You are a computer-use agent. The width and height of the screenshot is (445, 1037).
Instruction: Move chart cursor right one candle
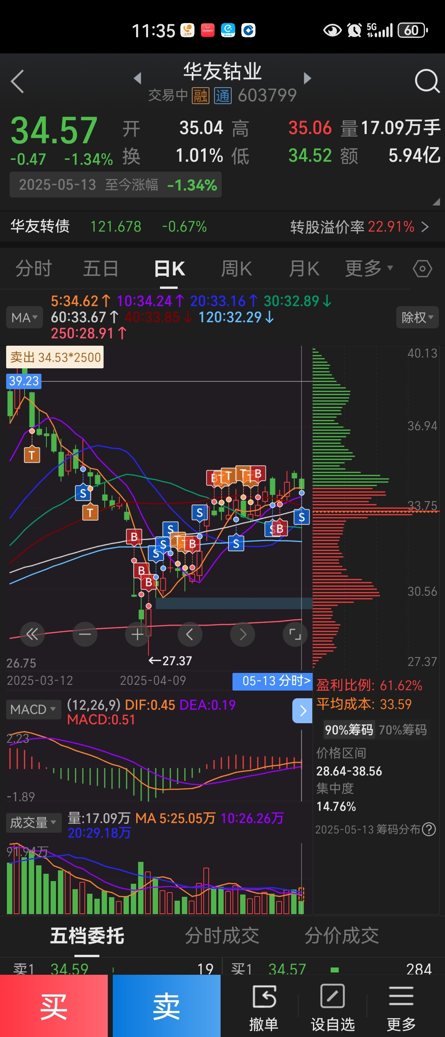pos(242,634)
